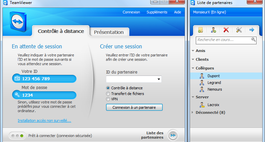Select Lacroix in partner list
The height and width of the screenshot is (142, 265).
point(226,105)
